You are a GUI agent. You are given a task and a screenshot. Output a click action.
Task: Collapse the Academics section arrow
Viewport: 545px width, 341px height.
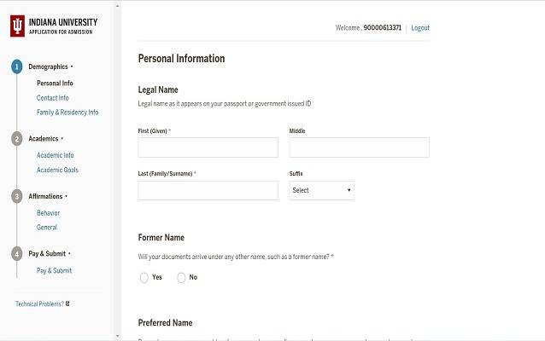62,138
